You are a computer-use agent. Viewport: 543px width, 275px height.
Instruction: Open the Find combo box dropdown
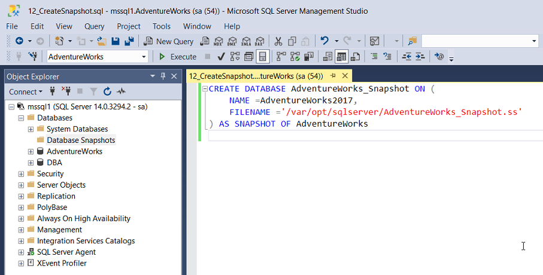click(x=534, y=41)
